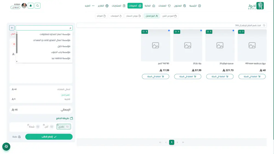Choose مؤسسة رجب الجنوب from customer list
Viewport: 274px width, 154px height.
pyautogui.click(x=61, y=52)
